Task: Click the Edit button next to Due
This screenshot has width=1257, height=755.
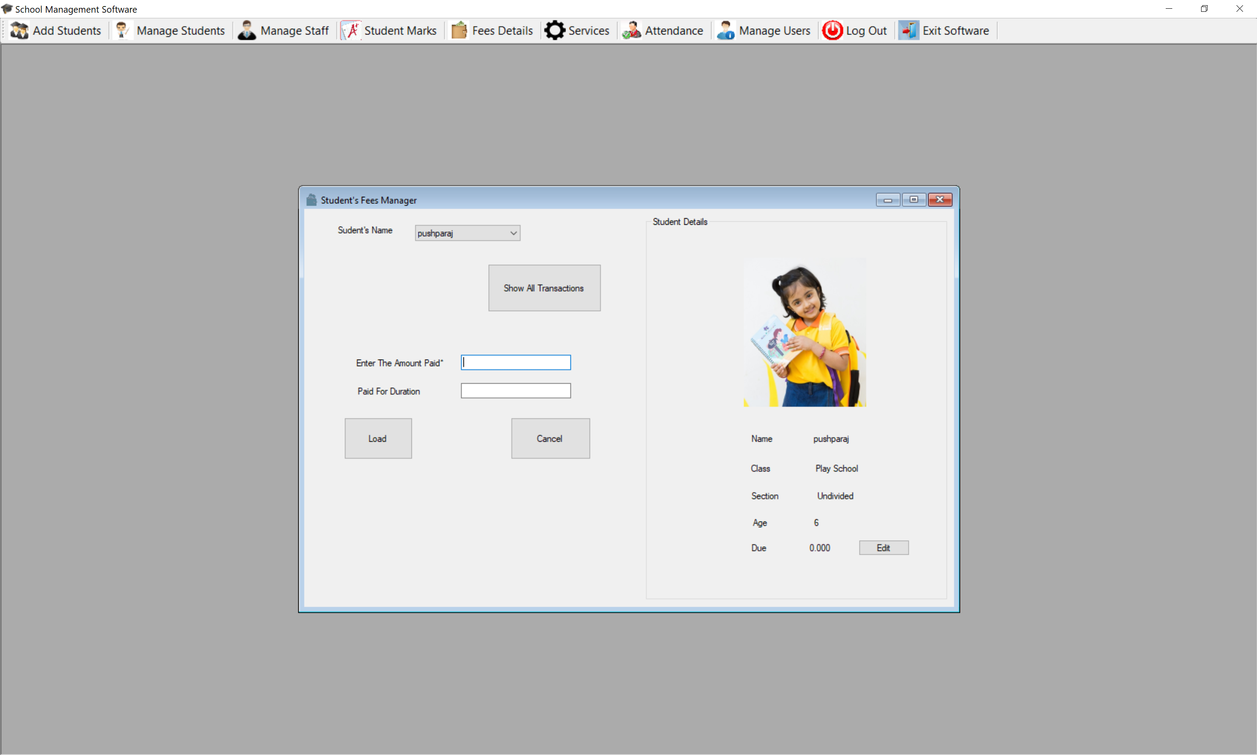Action: tap(883, 548)
